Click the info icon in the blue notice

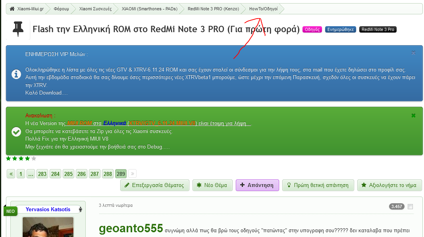[16, 74]
